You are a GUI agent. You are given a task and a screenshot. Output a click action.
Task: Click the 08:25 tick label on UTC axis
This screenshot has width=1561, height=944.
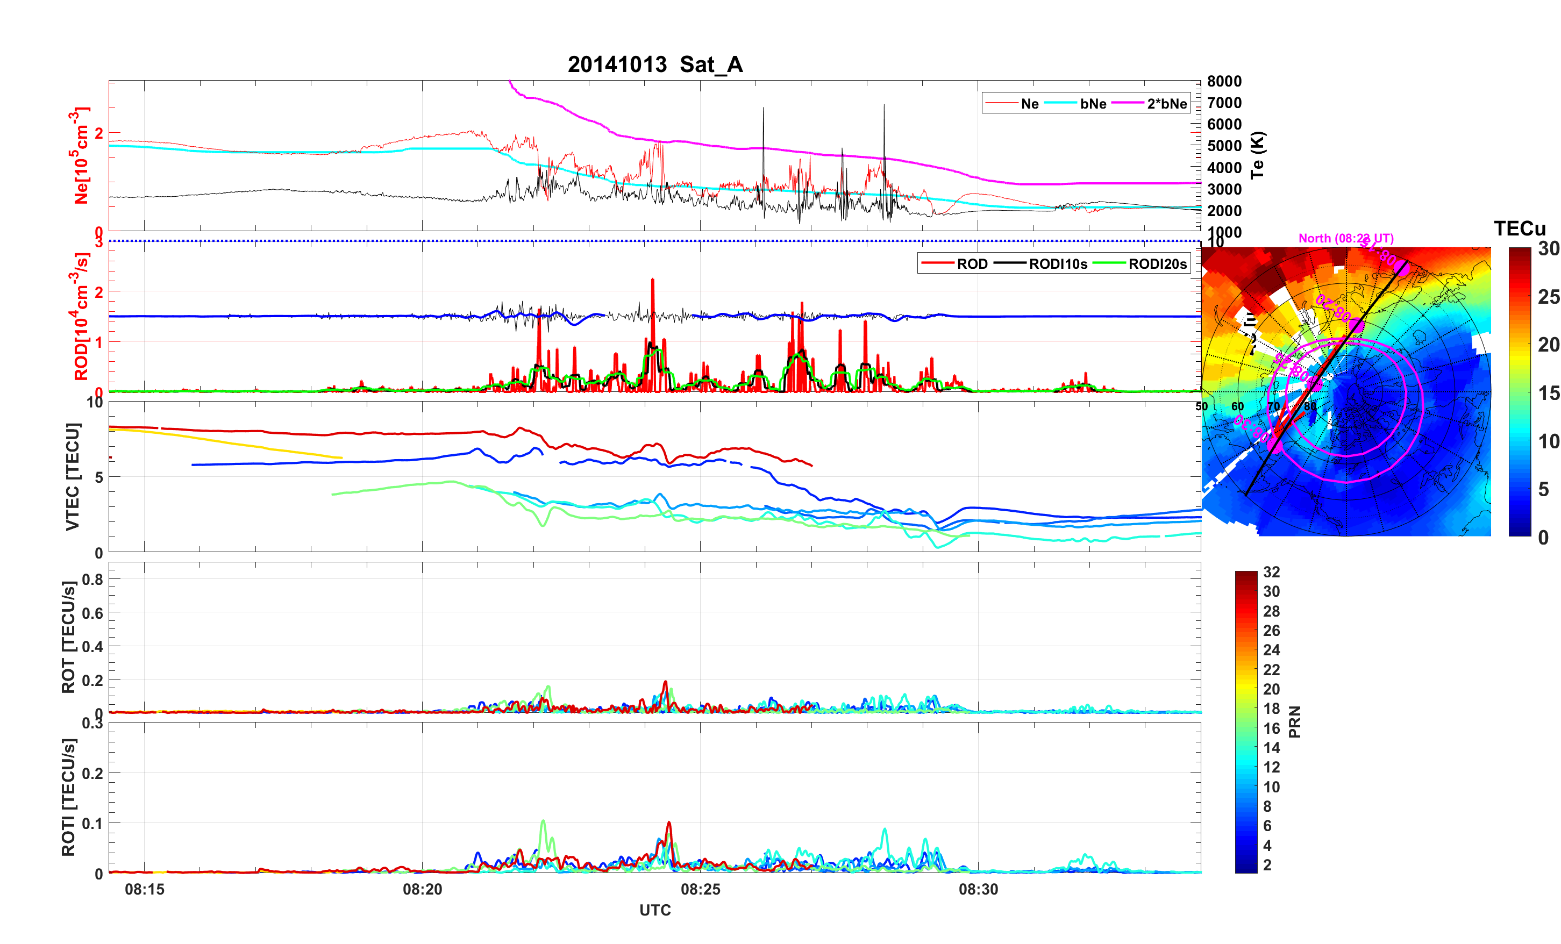coord(700,889)
